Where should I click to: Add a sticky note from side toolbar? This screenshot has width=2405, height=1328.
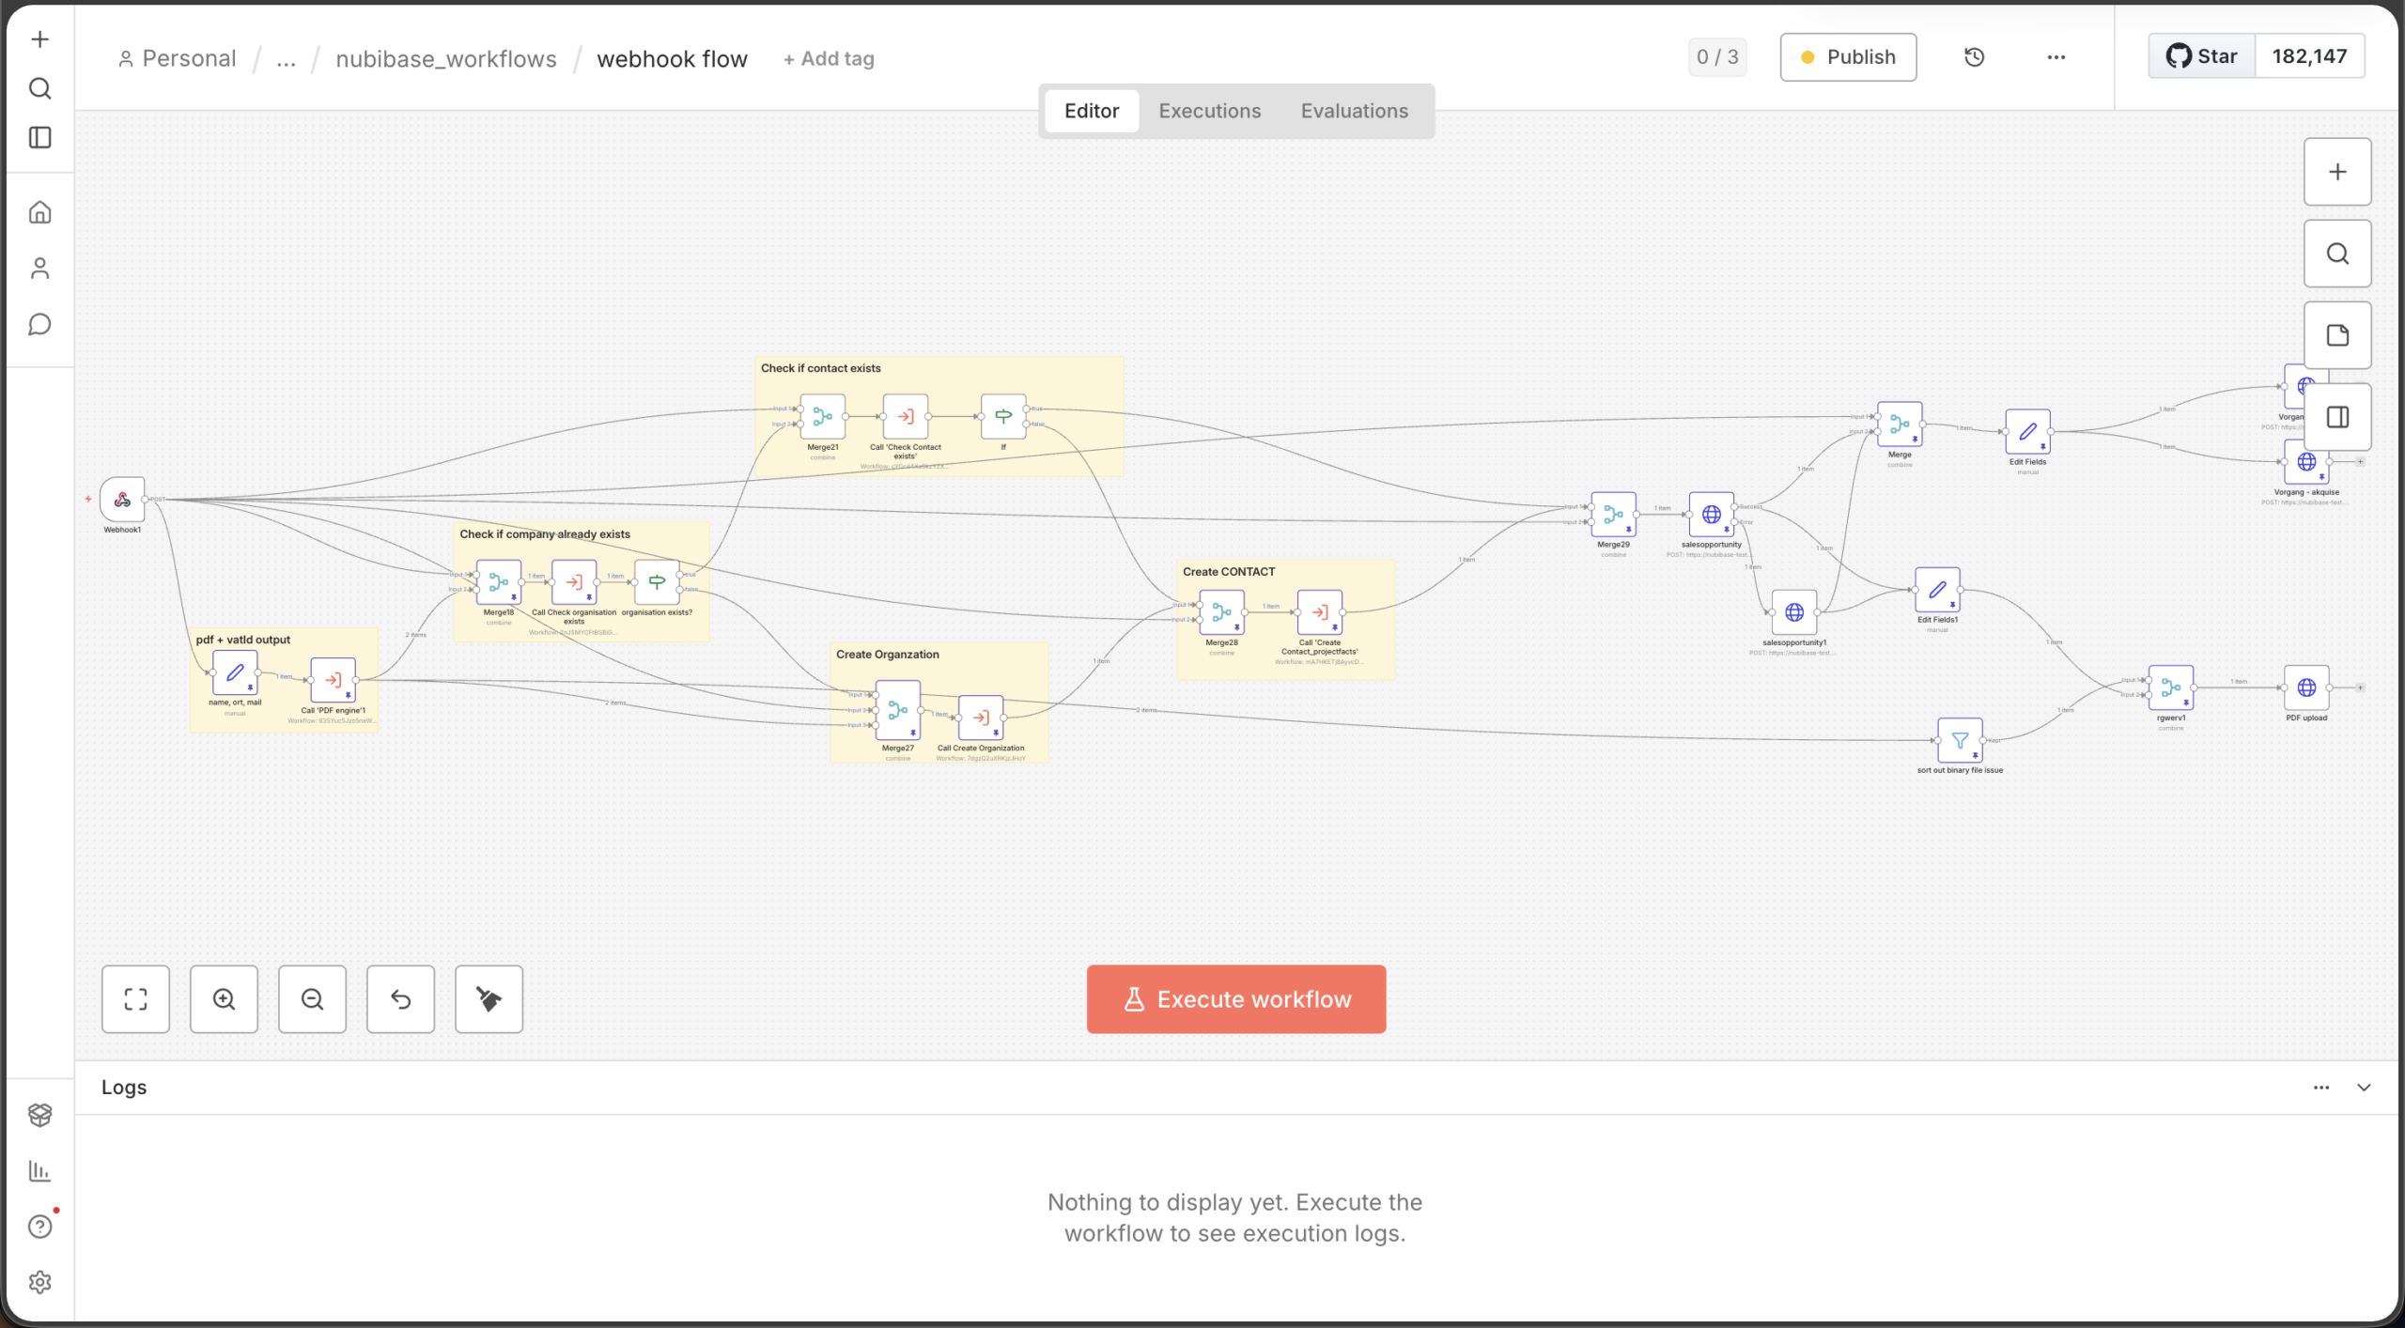pyautogui.click(x=2336, y=335)
